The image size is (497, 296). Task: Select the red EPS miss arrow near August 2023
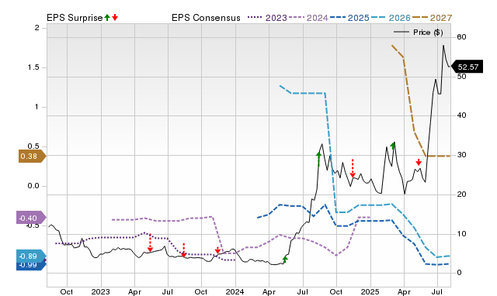183,250
